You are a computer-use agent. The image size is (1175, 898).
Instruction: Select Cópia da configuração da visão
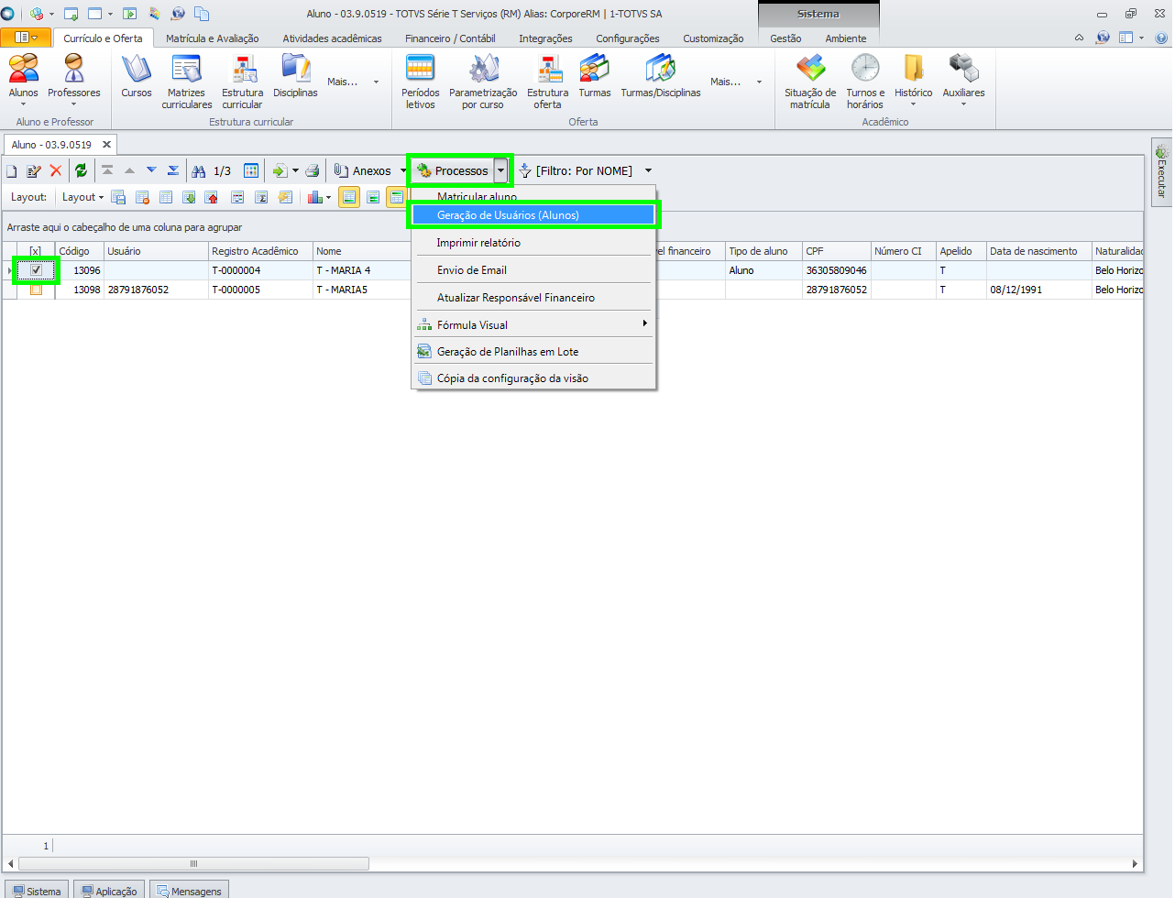click(533, 378)
